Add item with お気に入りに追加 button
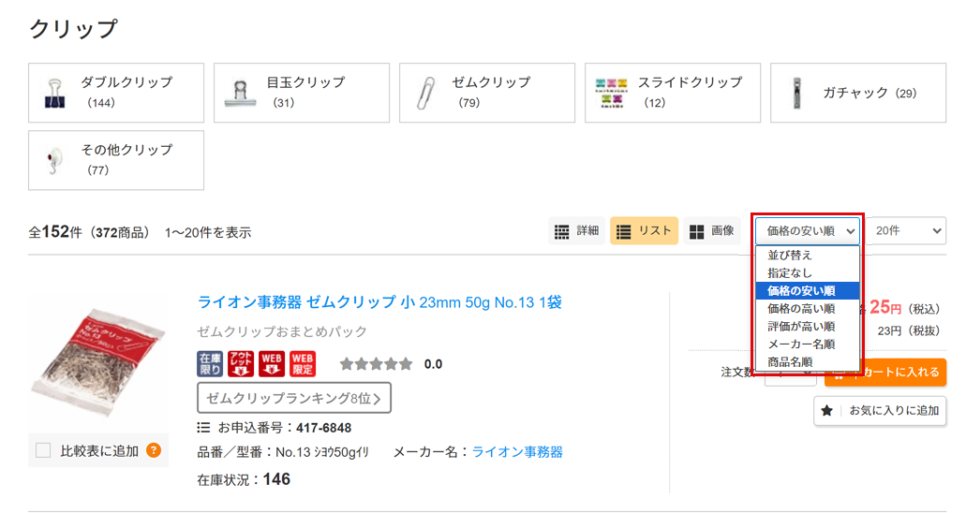 880,411
